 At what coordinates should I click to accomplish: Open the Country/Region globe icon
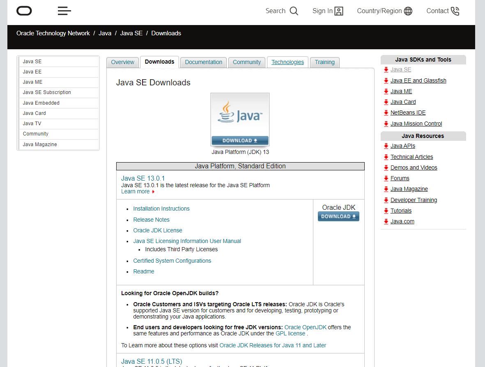tap(408, 11)
